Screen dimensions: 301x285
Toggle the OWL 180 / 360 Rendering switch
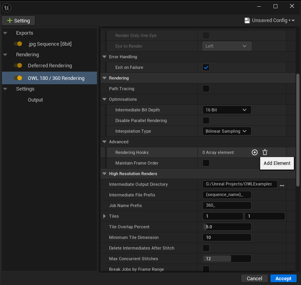tap(18, 78)
